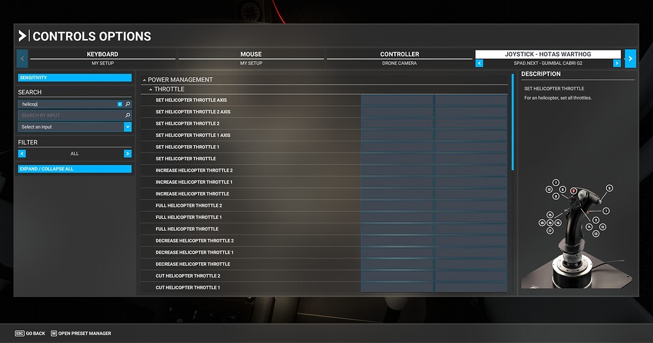Click the magnifier icon in the name search box
The width and height of the screenshot is (653, 343).
127,104
